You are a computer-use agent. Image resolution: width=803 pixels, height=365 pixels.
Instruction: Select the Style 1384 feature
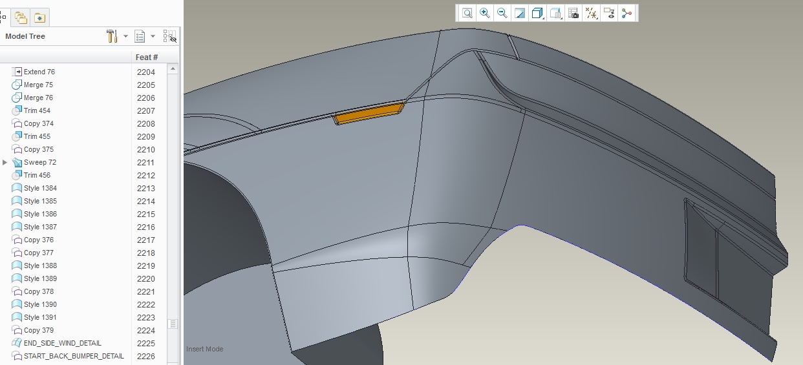click(x=40, y=188)
